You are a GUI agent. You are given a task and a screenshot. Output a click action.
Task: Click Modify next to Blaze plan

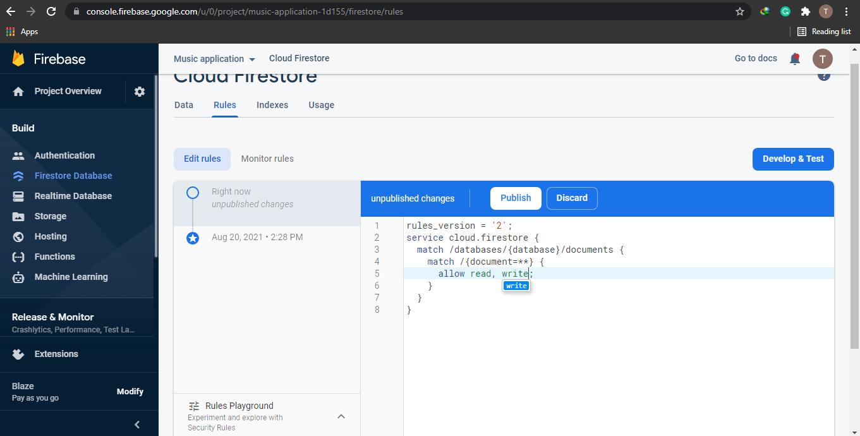click(x=130, y=392)
